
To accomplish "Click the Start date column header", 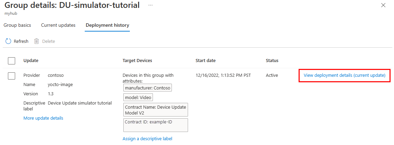I will click(206, 60).
